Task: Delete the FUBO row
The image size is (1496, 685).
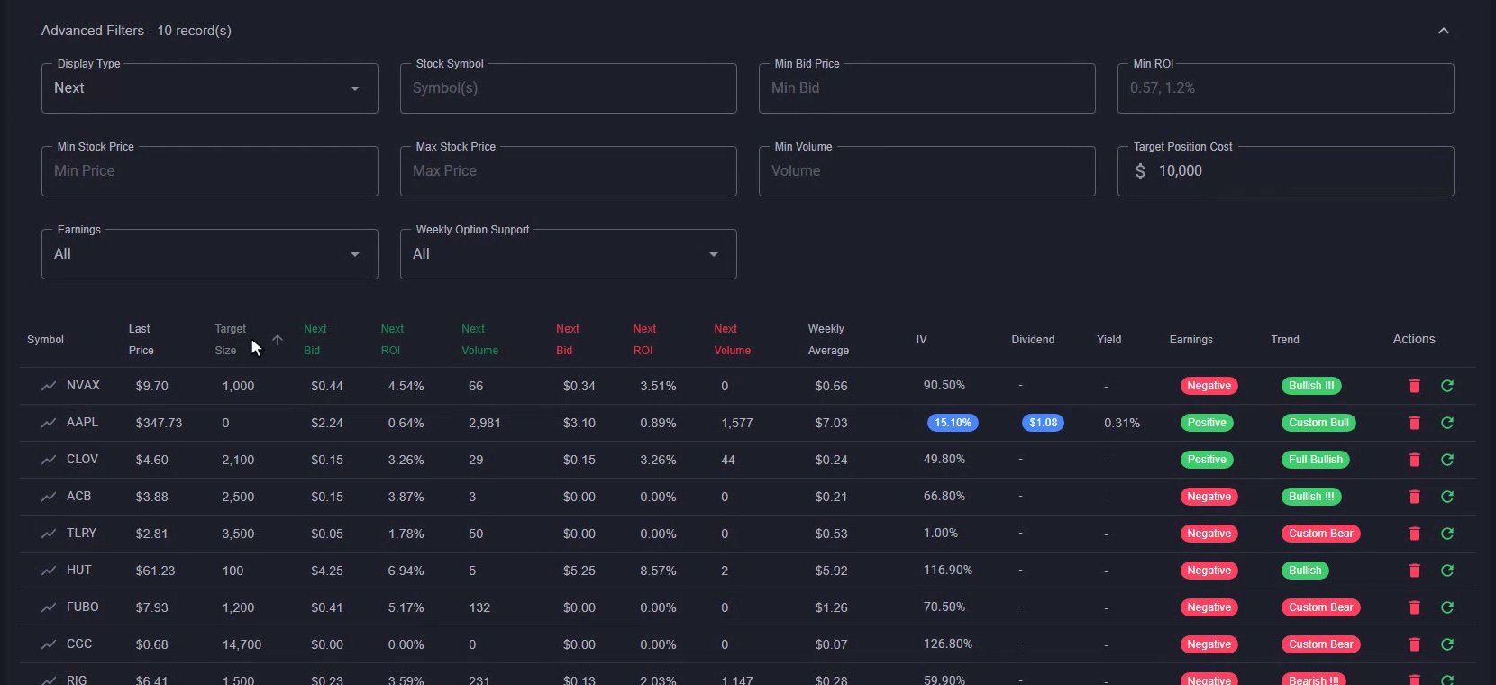Action: [1415, 607]
